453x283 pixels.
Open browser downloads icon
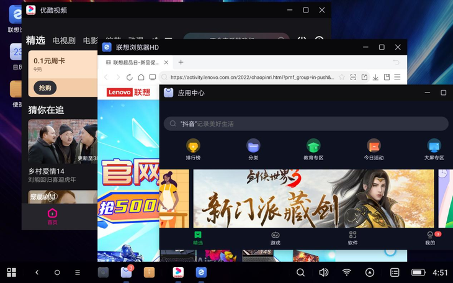tap(375, 78)
